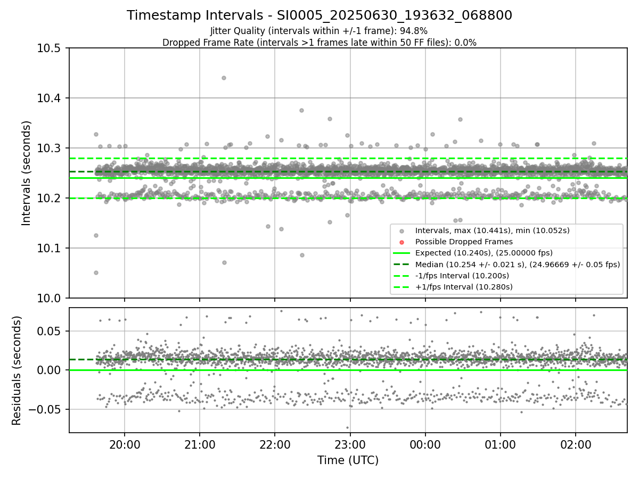Select the Jitter Quality 94.8% subtitle line

319,31
